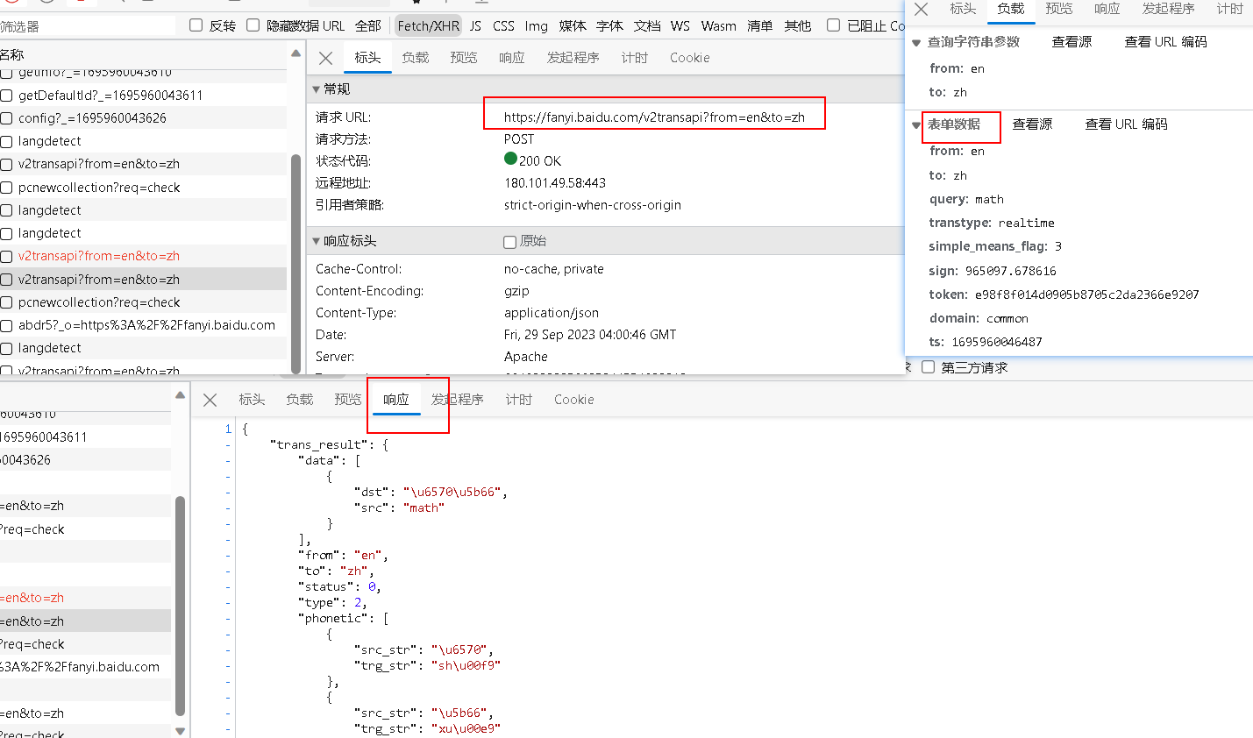This screenshot has height=738, width=1253.
Task: Click the bottom-left list scrollbar down arrow
Action: [x=180, y=730]
